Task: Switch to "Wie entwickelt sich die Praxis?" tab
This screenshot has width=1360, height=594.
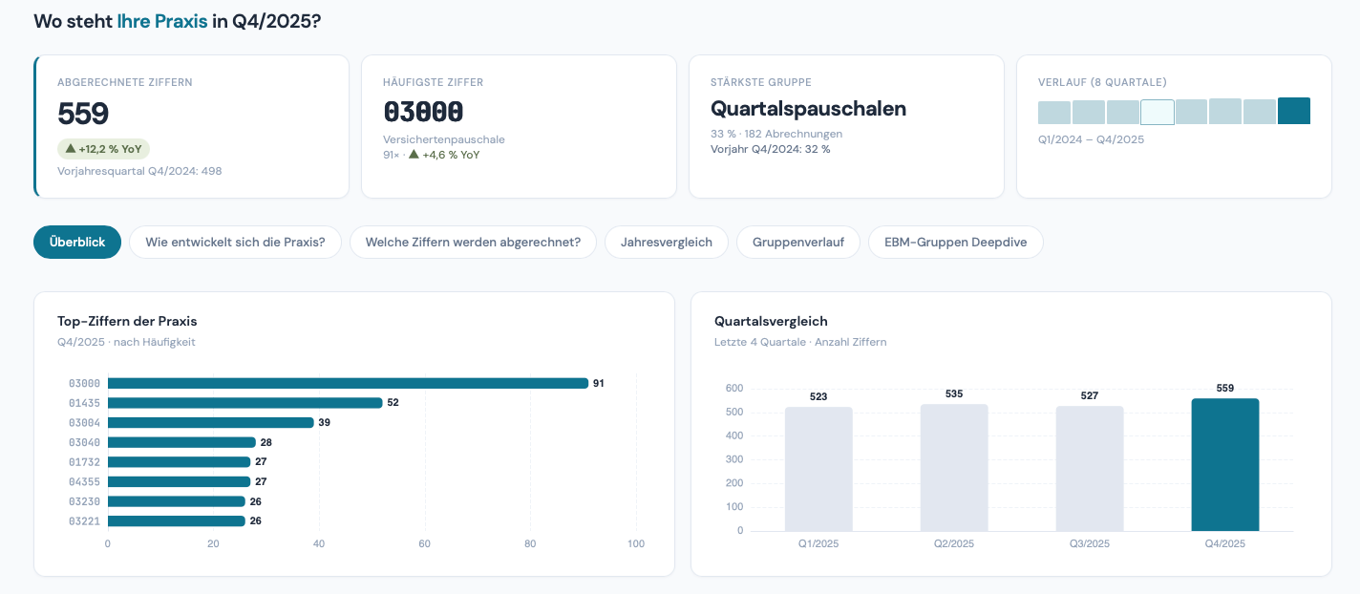Action: coord(235,242)
